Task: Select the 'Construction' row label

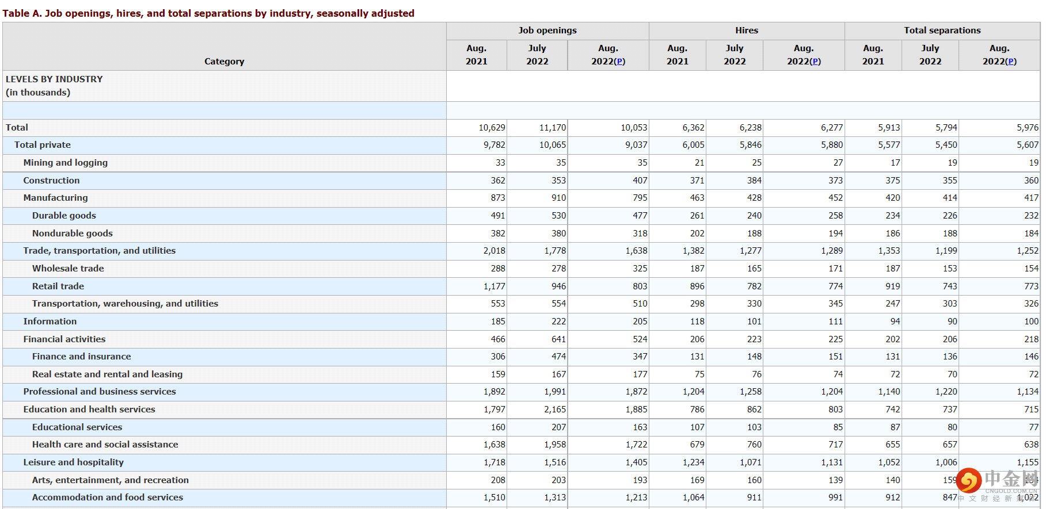Action: pos(52,181)
